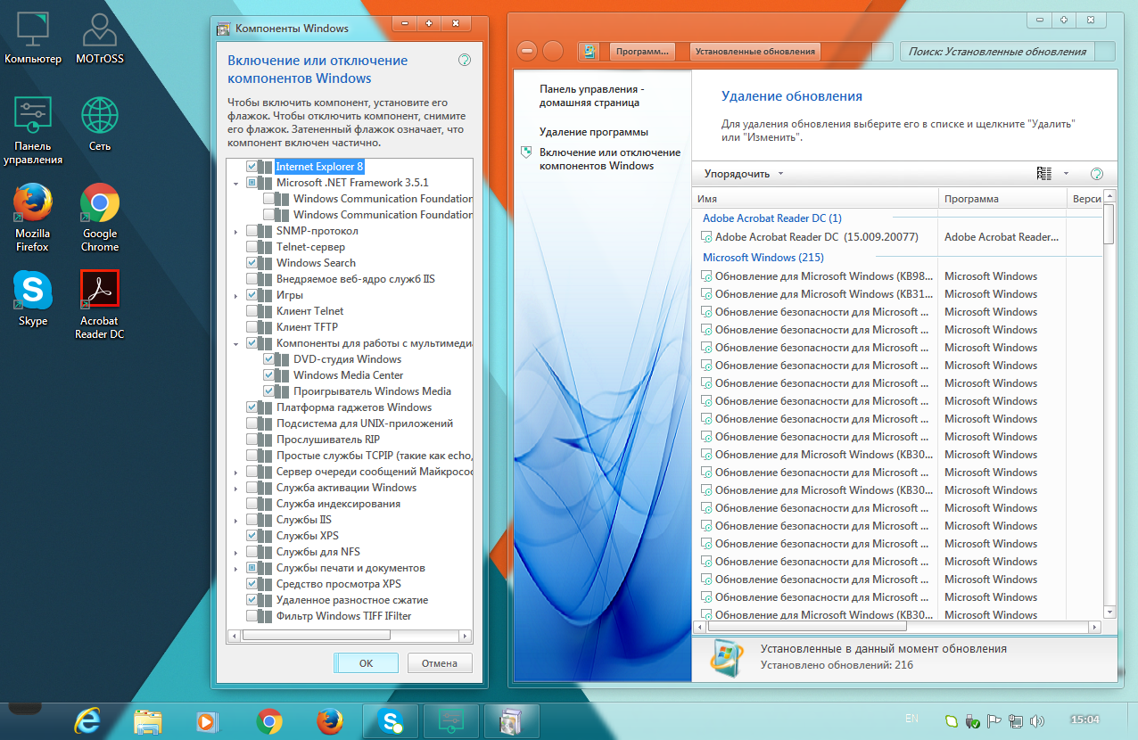1138x740 pixels.
Task: Open Панель управления desktop icon
Action: coord(33,131)
